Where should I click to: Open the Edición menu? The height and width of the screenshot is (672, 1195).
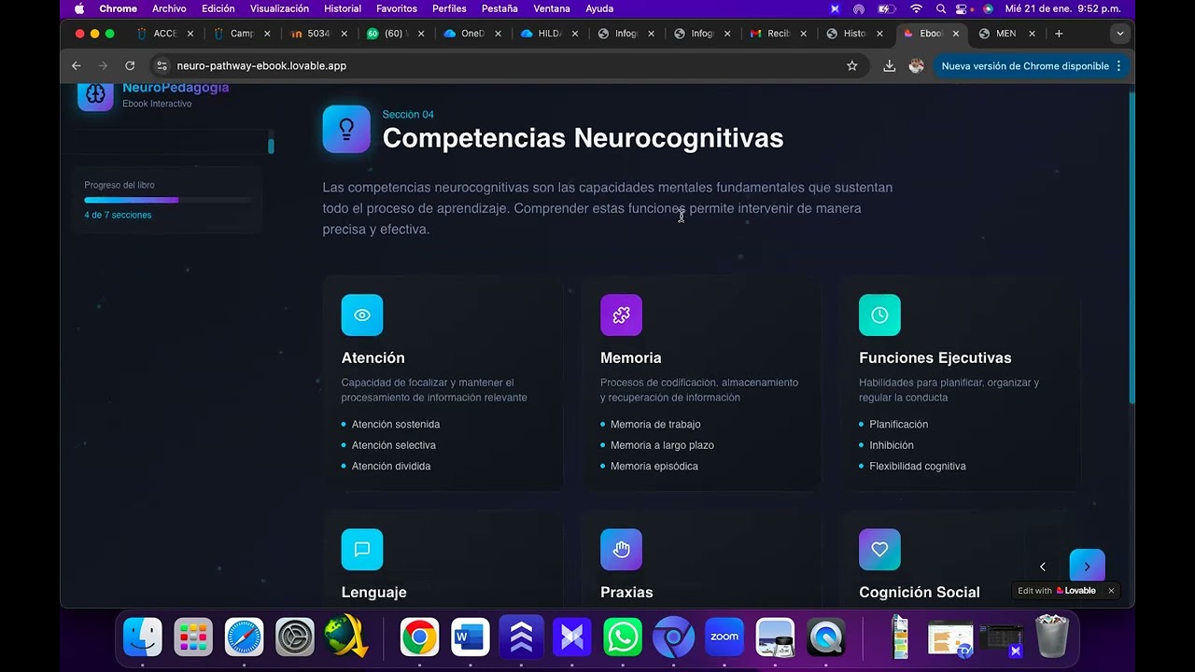[x=218, y=8]
